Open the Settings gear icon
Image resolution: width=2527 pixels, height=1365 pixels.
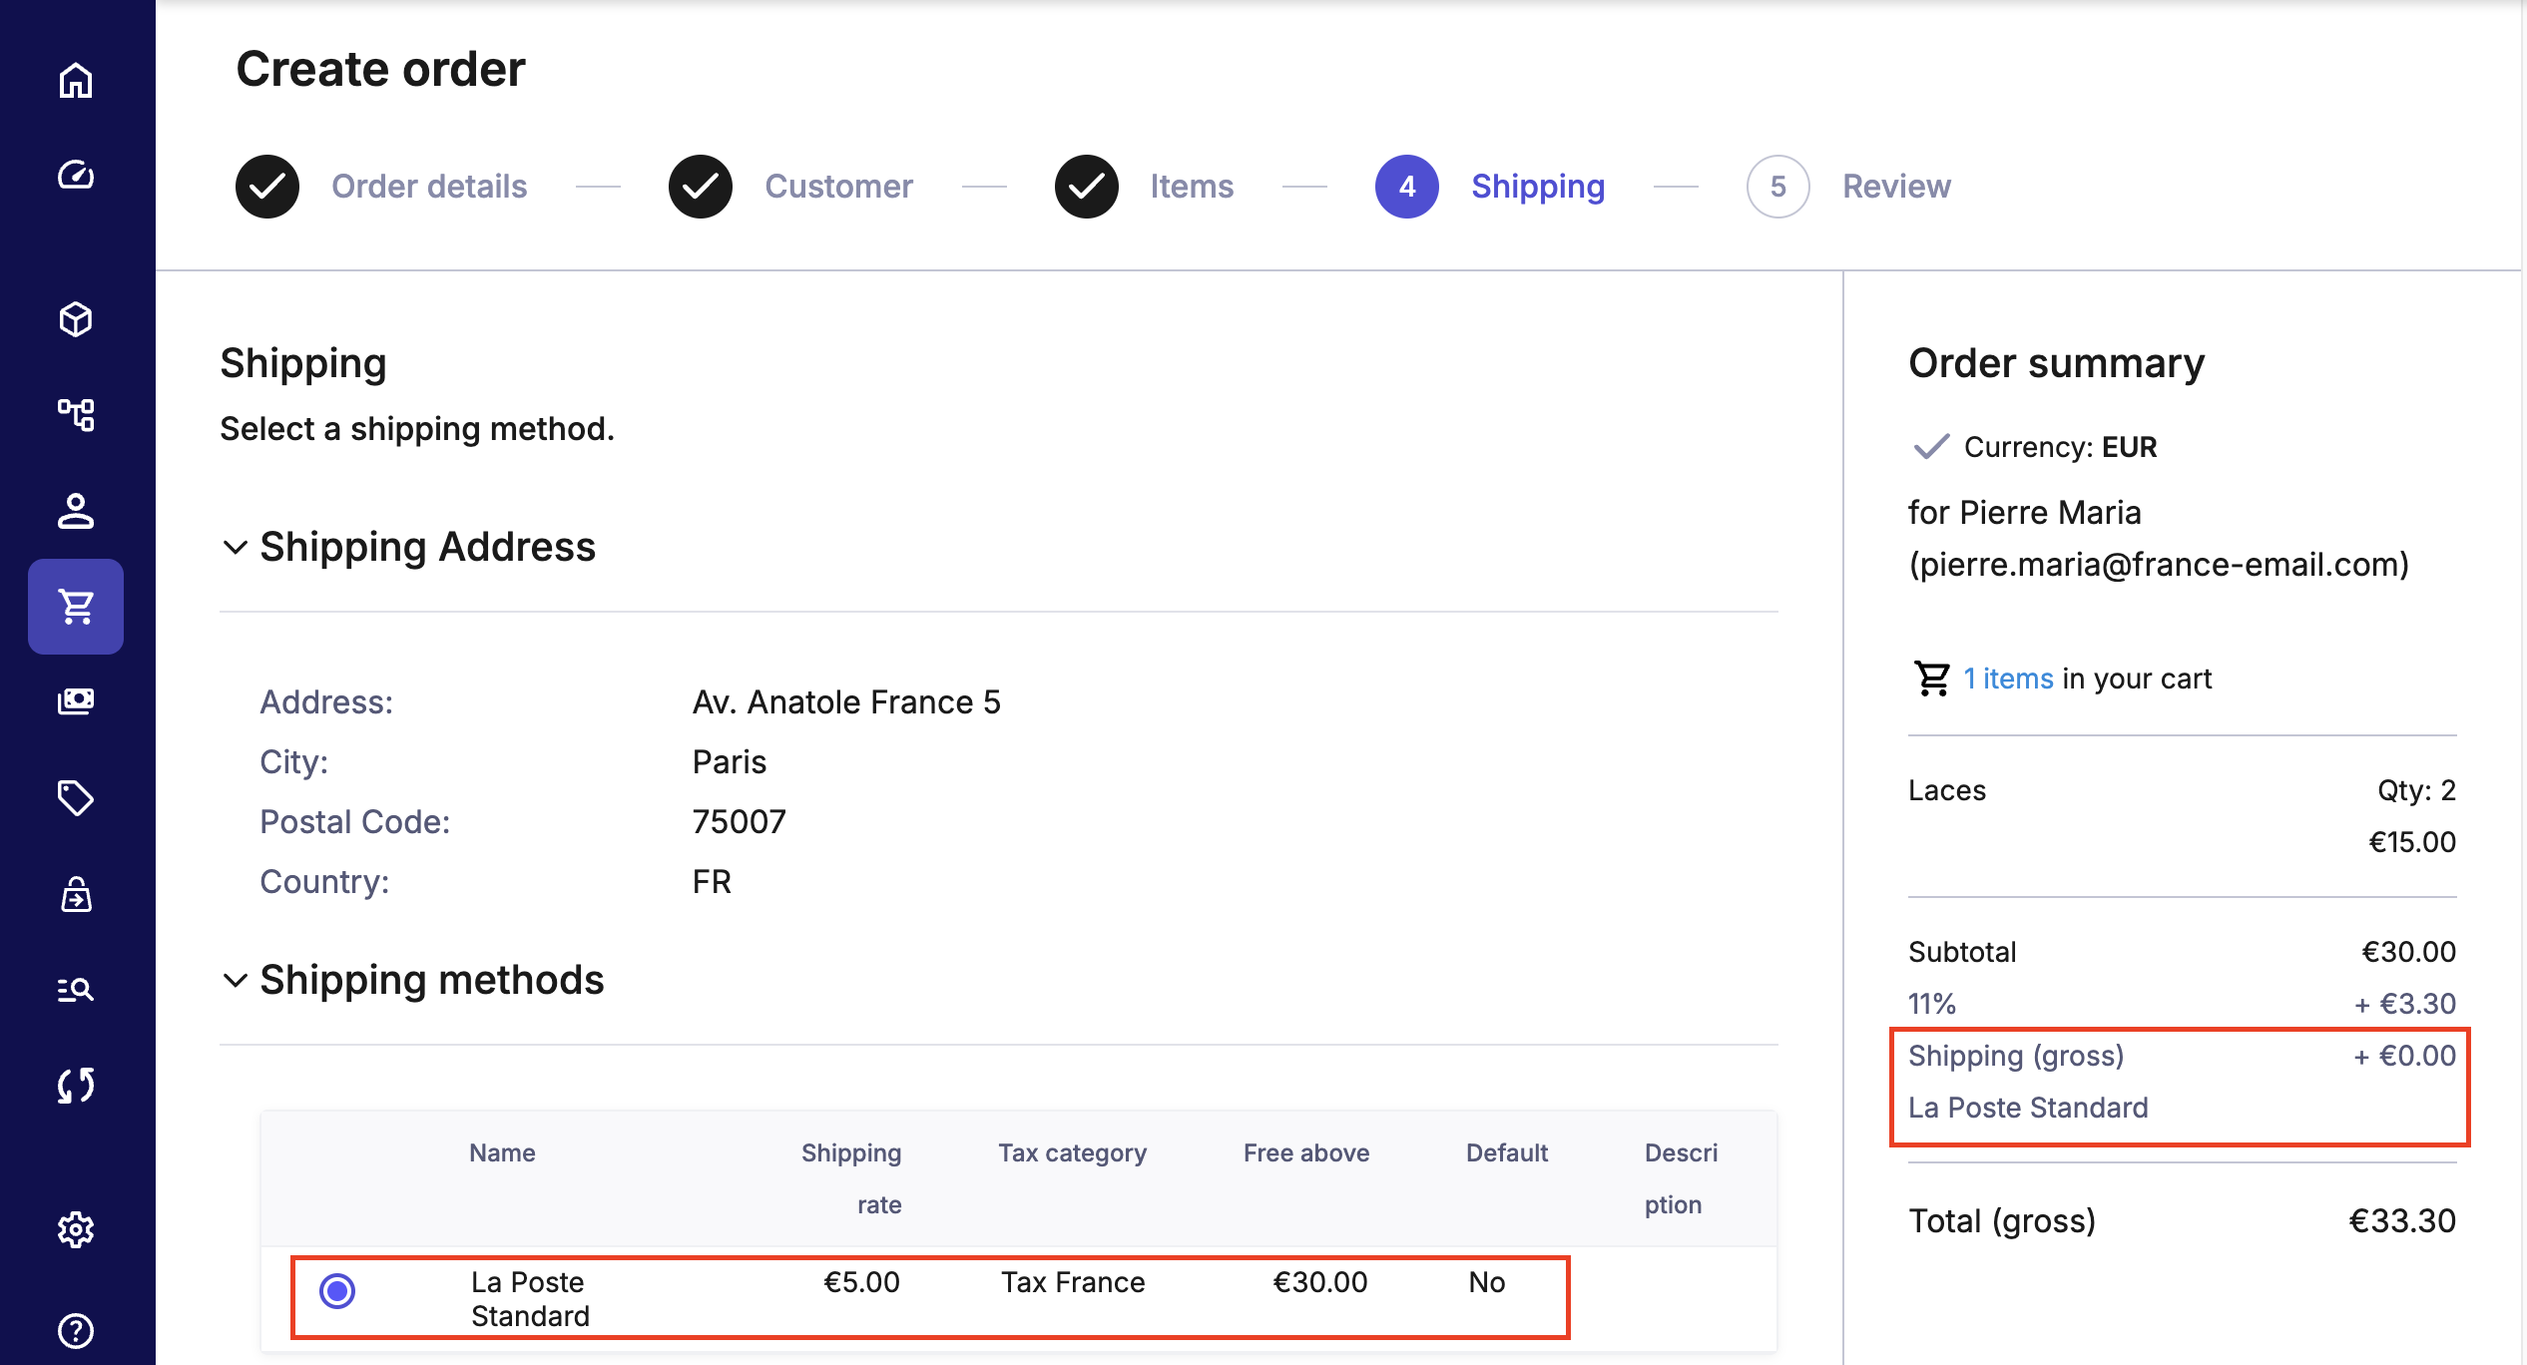pyautogui.click(x=76, y=1230)
